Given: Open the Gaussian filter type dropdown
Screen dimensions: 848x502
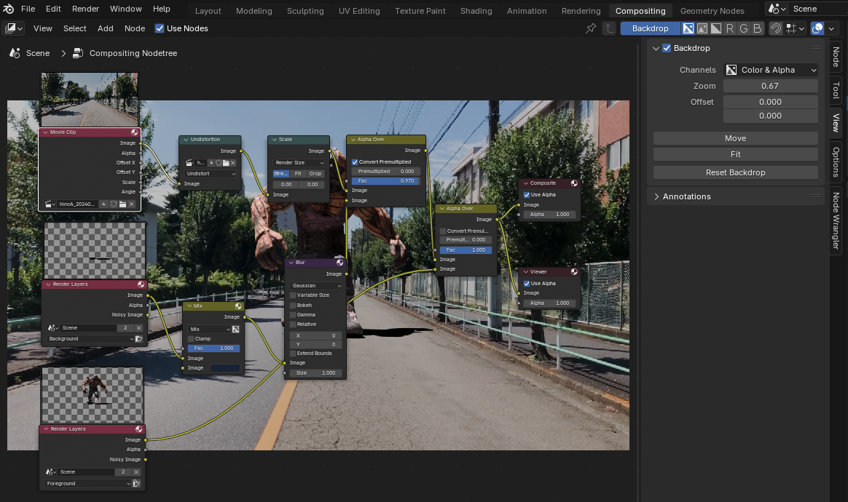Looking at the screenshot, I should (x=315, y=286).
